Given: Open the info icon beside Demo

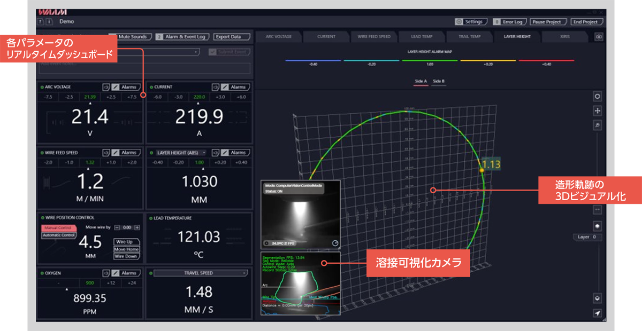Looking at the screenshot, I should (49, 22).
